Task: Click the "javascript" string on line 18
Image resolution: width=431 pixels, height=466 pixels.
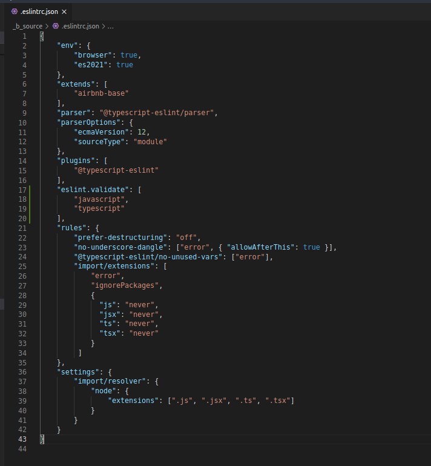Action: pos(99,199)
